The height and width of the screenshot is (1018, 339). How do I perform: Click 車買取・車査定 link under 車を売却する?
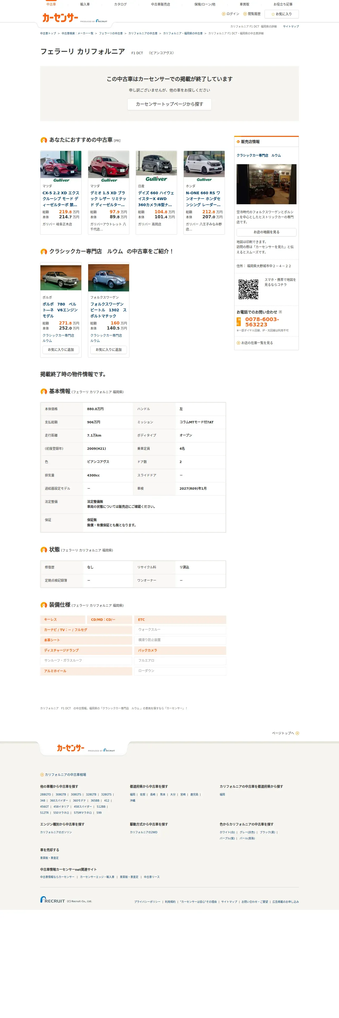(x=49, y=858)
